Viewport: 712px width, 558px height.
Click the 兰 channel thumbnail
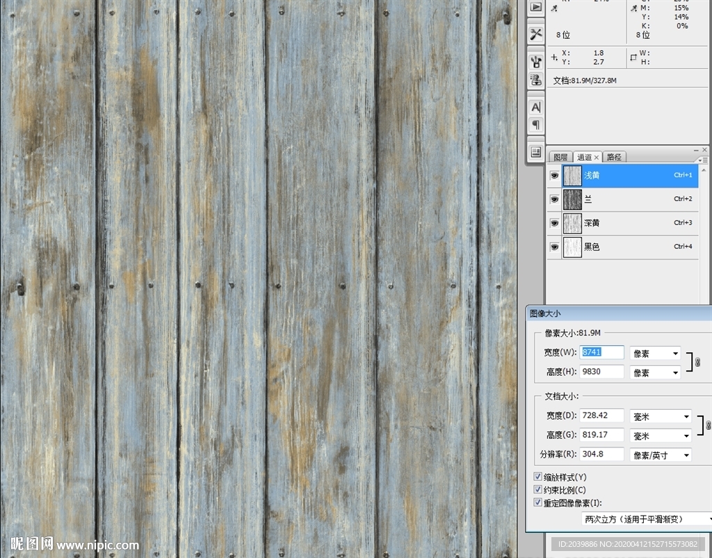[x=572, y=199]
